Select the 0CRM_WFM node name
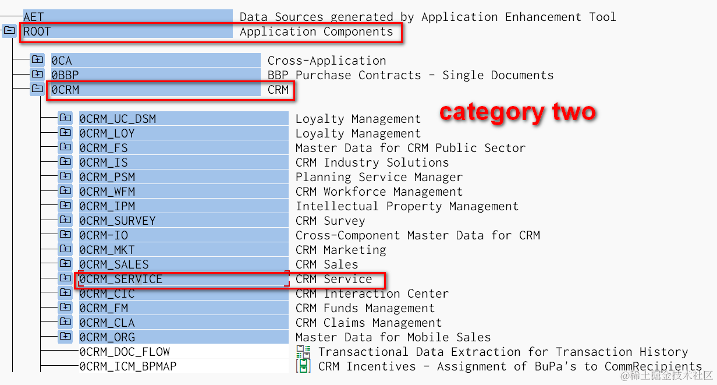 tap(107, 192)
